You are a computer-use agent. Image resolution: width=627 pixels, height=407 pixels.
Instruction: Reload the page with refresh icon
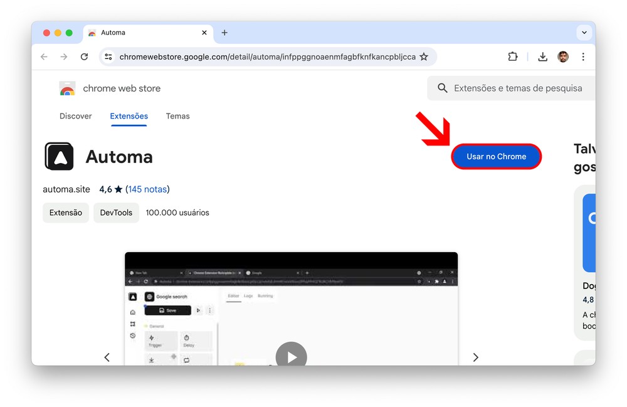click(84, 56)
